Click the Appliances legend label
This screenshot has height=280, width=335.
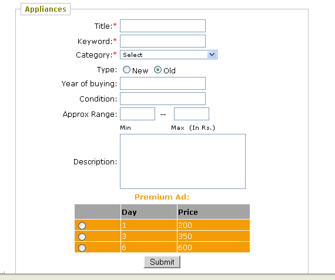(45, 9)
